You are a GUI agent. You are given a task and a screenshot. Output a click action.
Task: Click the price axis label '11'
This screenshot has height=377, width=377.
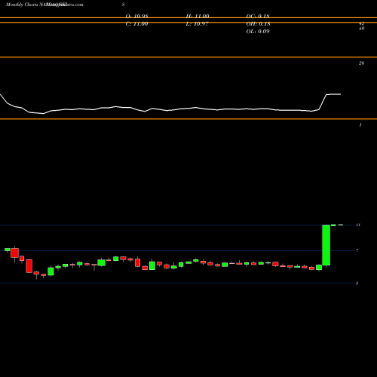pyautogui.click(x=358, y=225)
